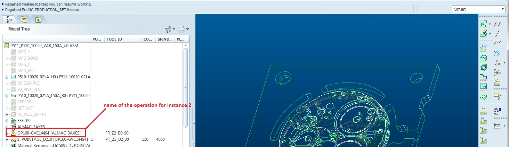Click the PO... column header
The width and height of the screenshot is (509, 147).
[x=97, y=39]
